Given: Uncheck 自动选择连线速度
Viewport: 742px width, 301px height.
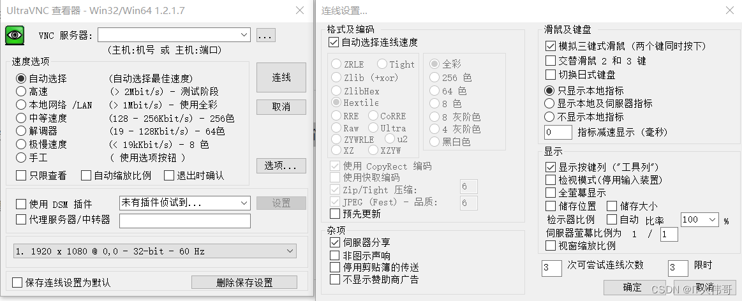Looking at the screenshot, I should [x=335, y=42].
